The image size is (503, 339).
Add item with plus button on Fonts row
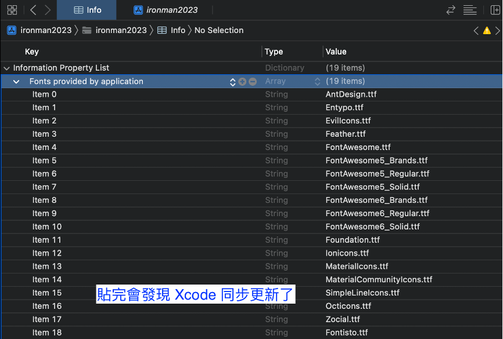(243, 82)
